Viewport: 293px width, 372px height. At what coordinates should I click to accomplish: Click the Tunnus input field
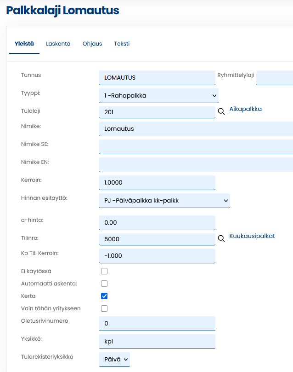pyautogui.click(x=157, y=78)
